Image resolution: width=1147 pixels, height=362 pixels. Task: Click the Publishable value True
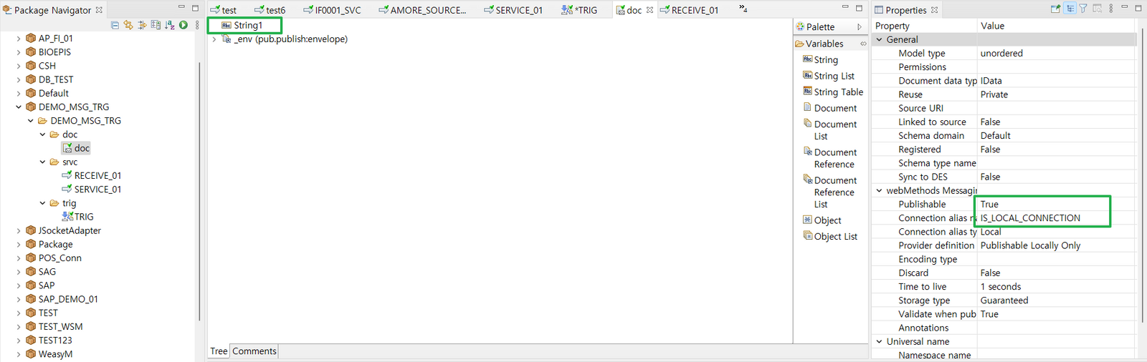coord(989,205)
